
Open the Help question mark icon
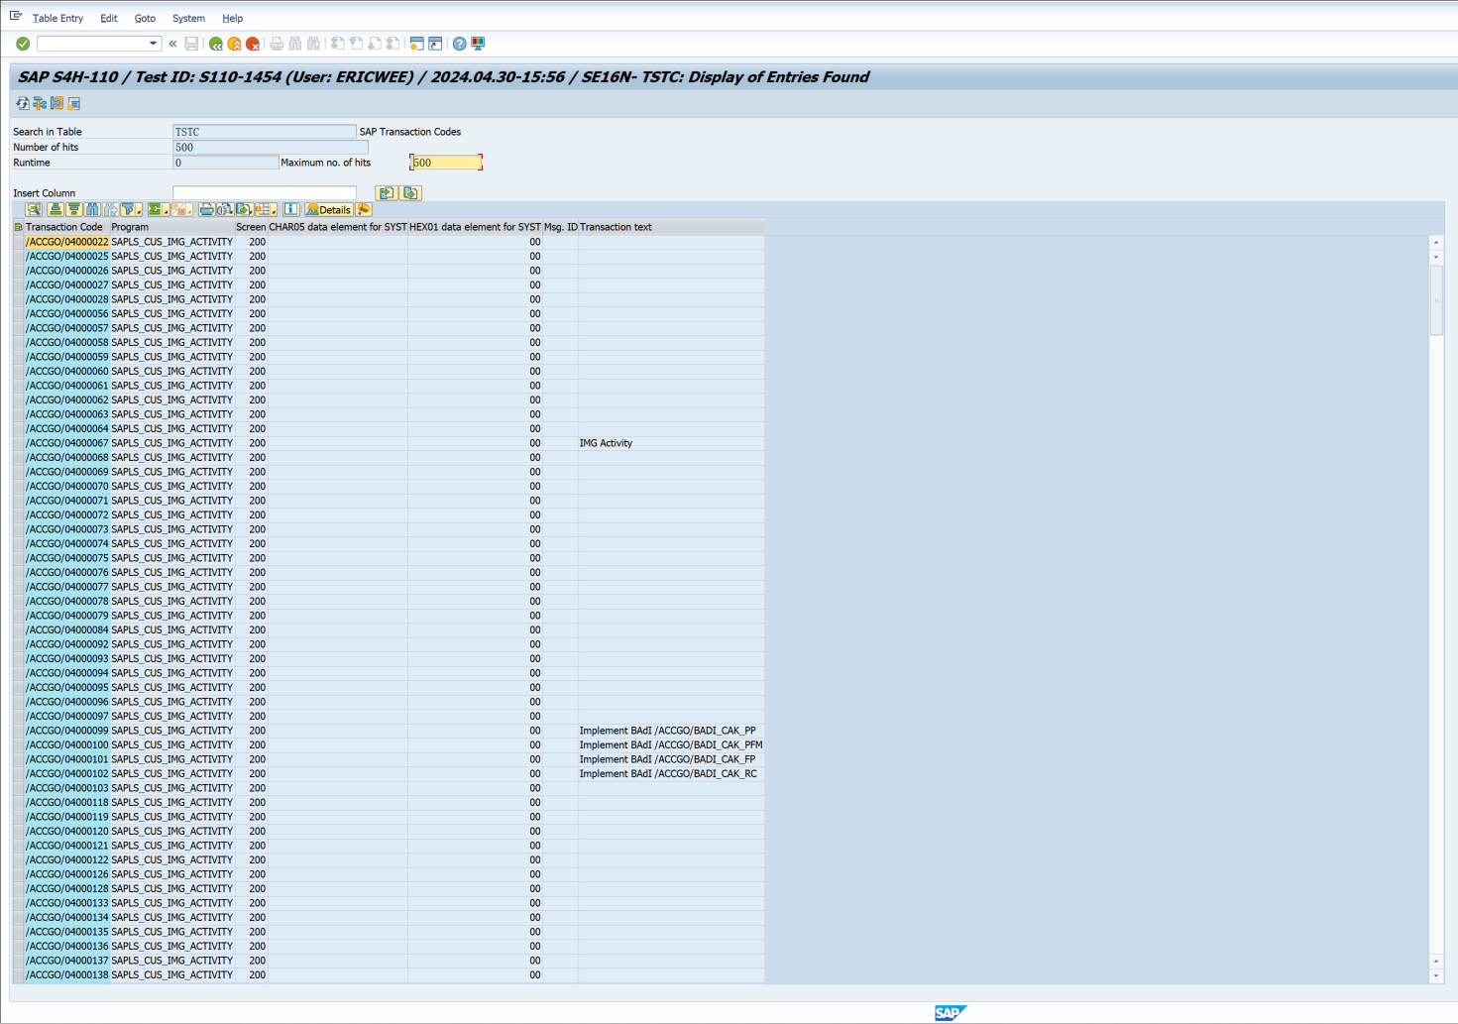[460, 44]
